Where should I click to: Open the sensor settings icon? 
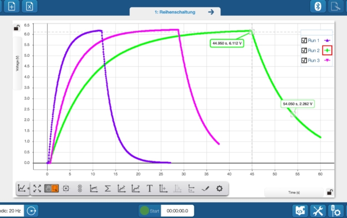tap(336, 211)
